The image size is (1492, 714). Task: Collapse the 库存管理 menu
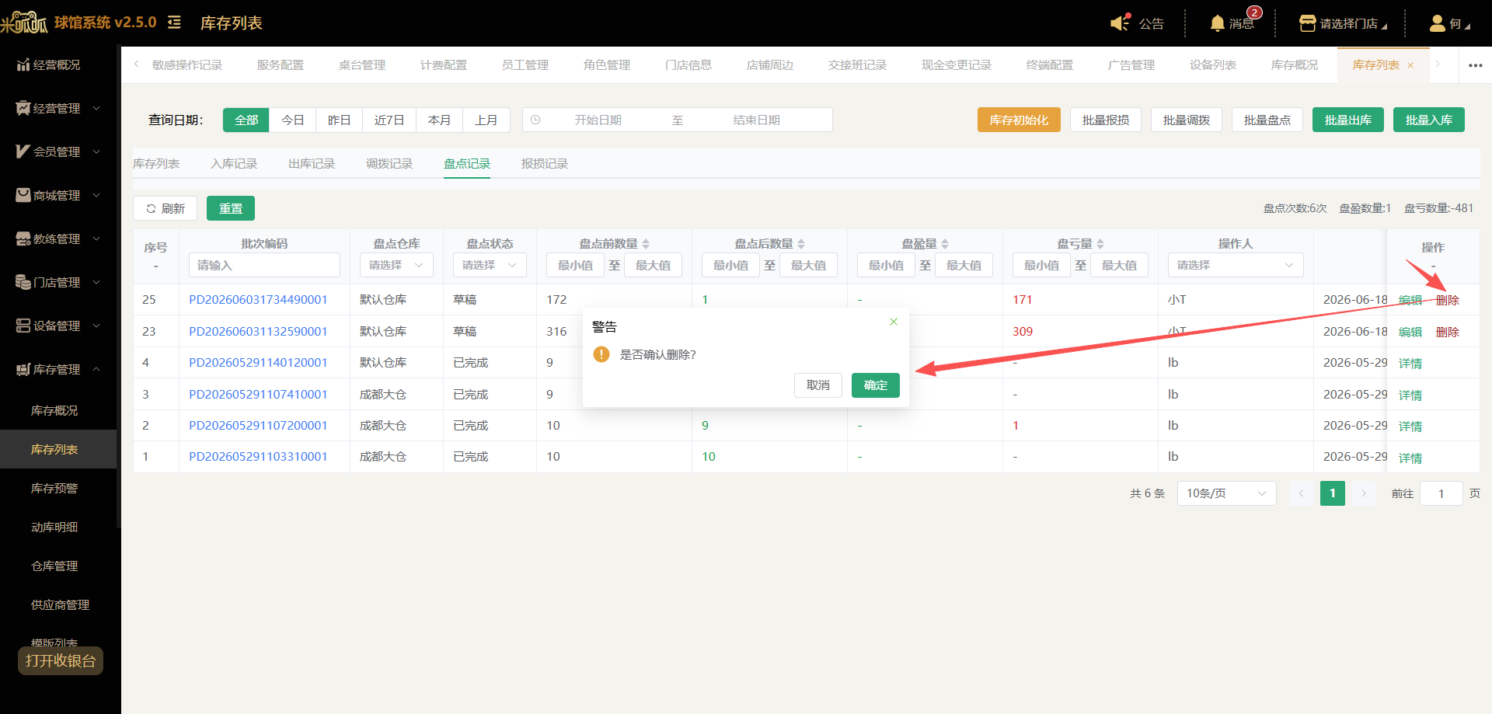click(58, 370)
